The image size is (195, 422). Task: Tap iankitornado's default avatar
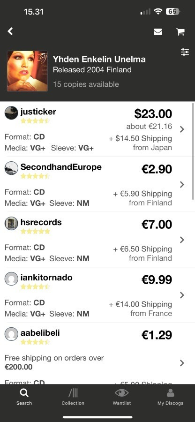(x=11, y=279)
